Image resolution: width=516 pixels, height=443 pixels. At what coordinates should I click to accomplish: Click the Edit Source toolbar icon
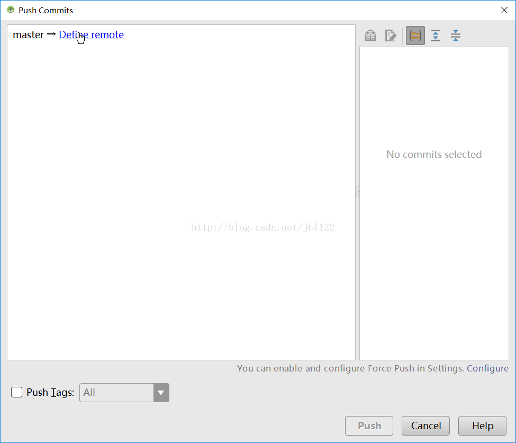click(391, 36)
